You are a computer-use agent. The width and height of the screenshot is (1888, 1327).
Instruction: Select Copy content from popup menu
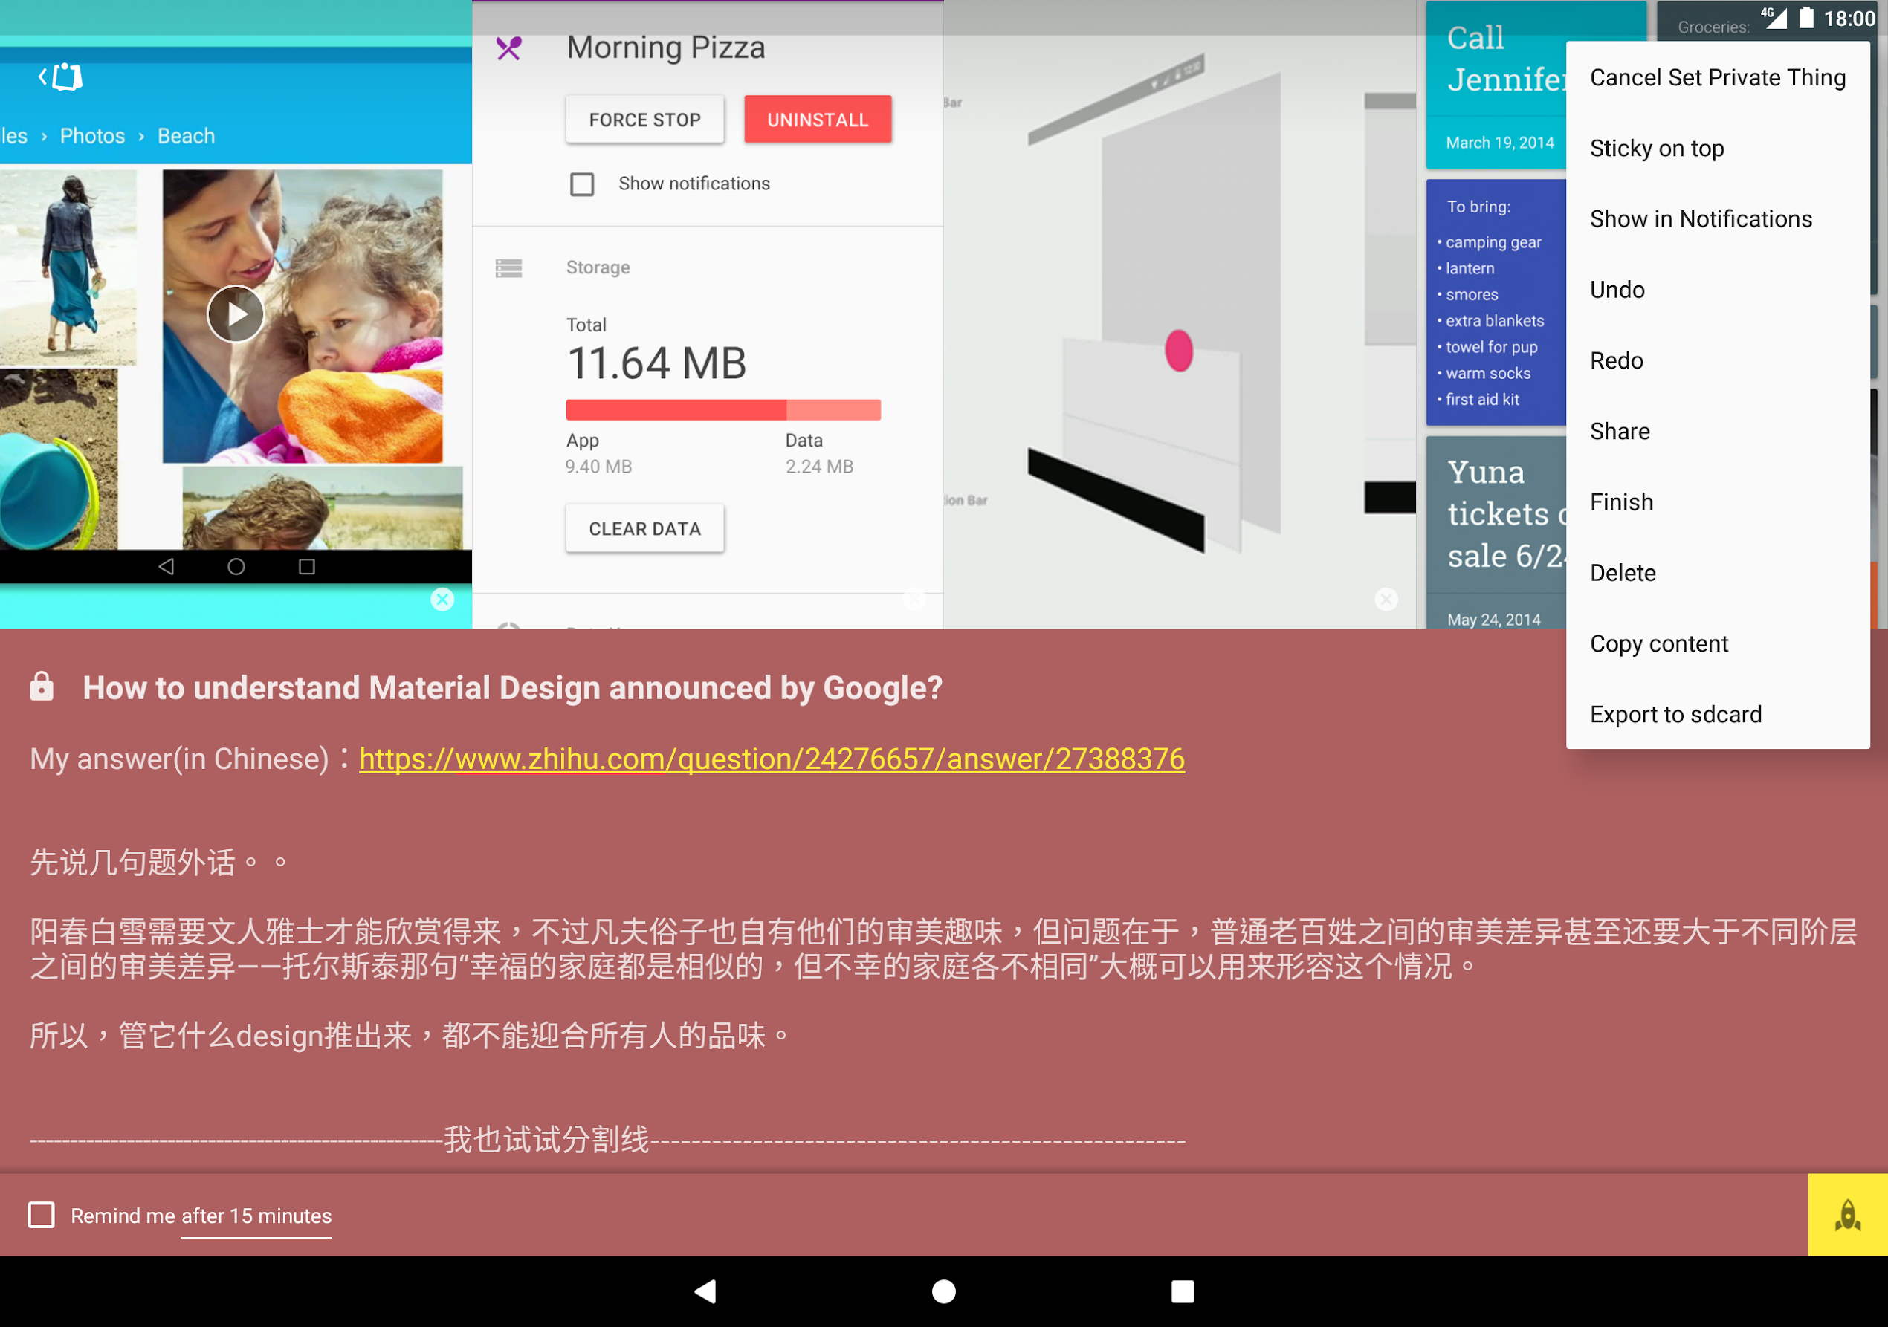point(1658,643)
